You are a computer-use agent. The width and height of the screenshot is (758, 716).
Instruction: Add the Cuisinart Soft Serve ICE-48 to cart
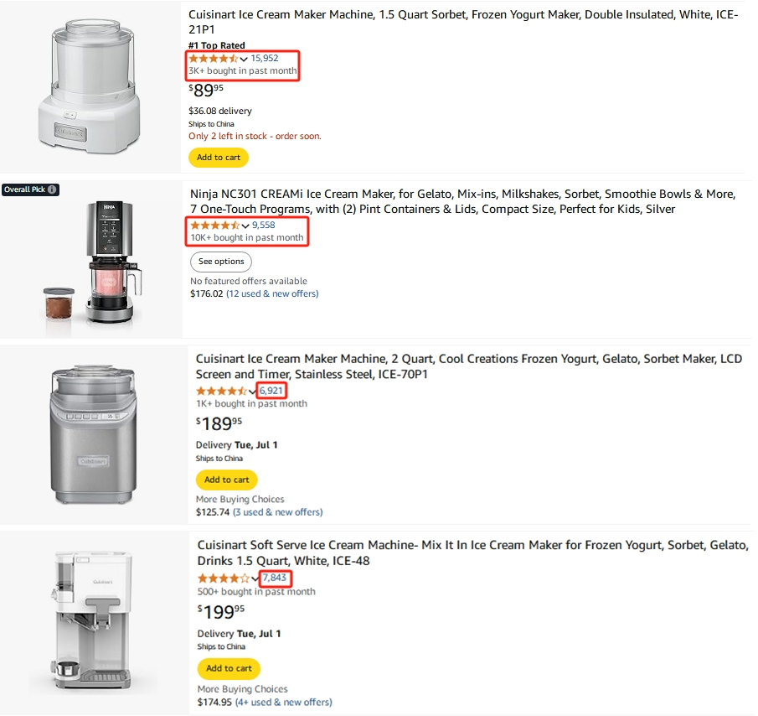tap(229, 668)
